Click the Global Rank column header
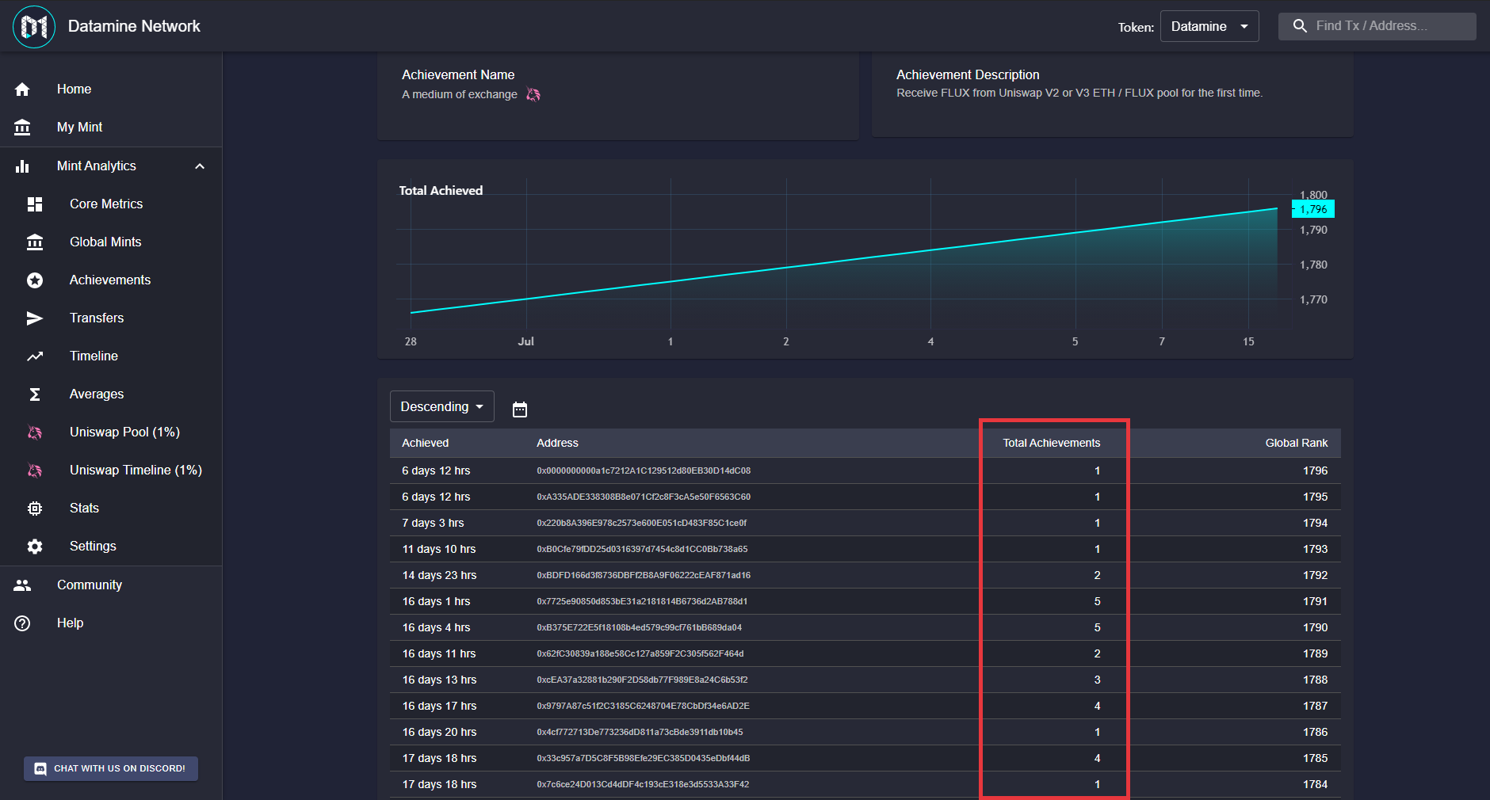Image resolution: width=1490 pixels, height=800 pixels. point(1296,444)
